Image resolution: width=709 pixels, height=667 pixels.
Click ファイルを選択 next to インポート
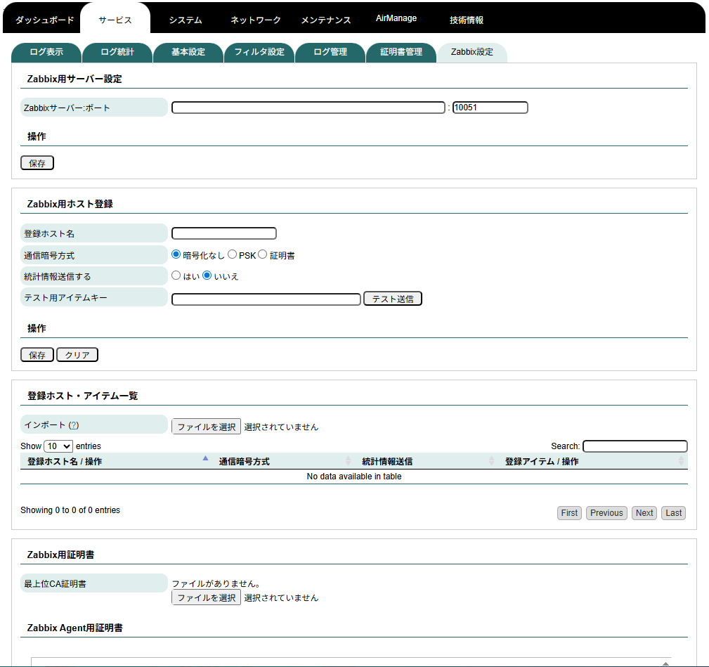click(205, 425)
